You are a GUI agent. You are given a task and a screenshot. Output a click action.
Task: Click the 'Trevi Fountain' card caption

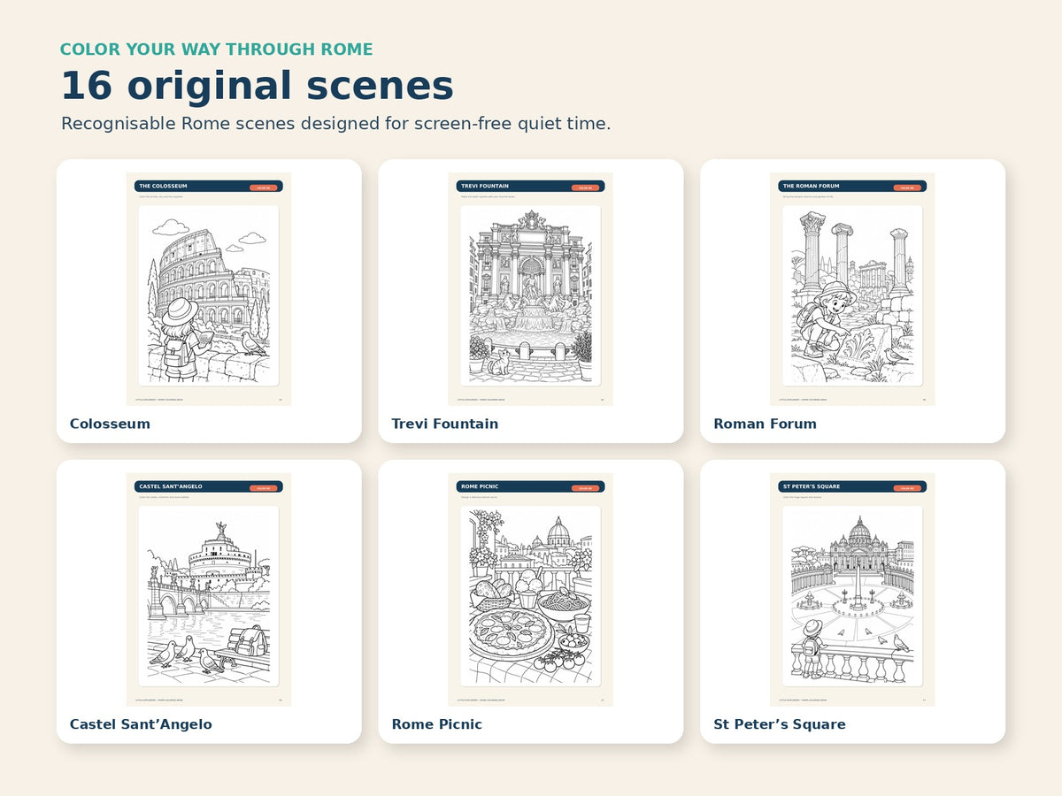coord(445,424)
